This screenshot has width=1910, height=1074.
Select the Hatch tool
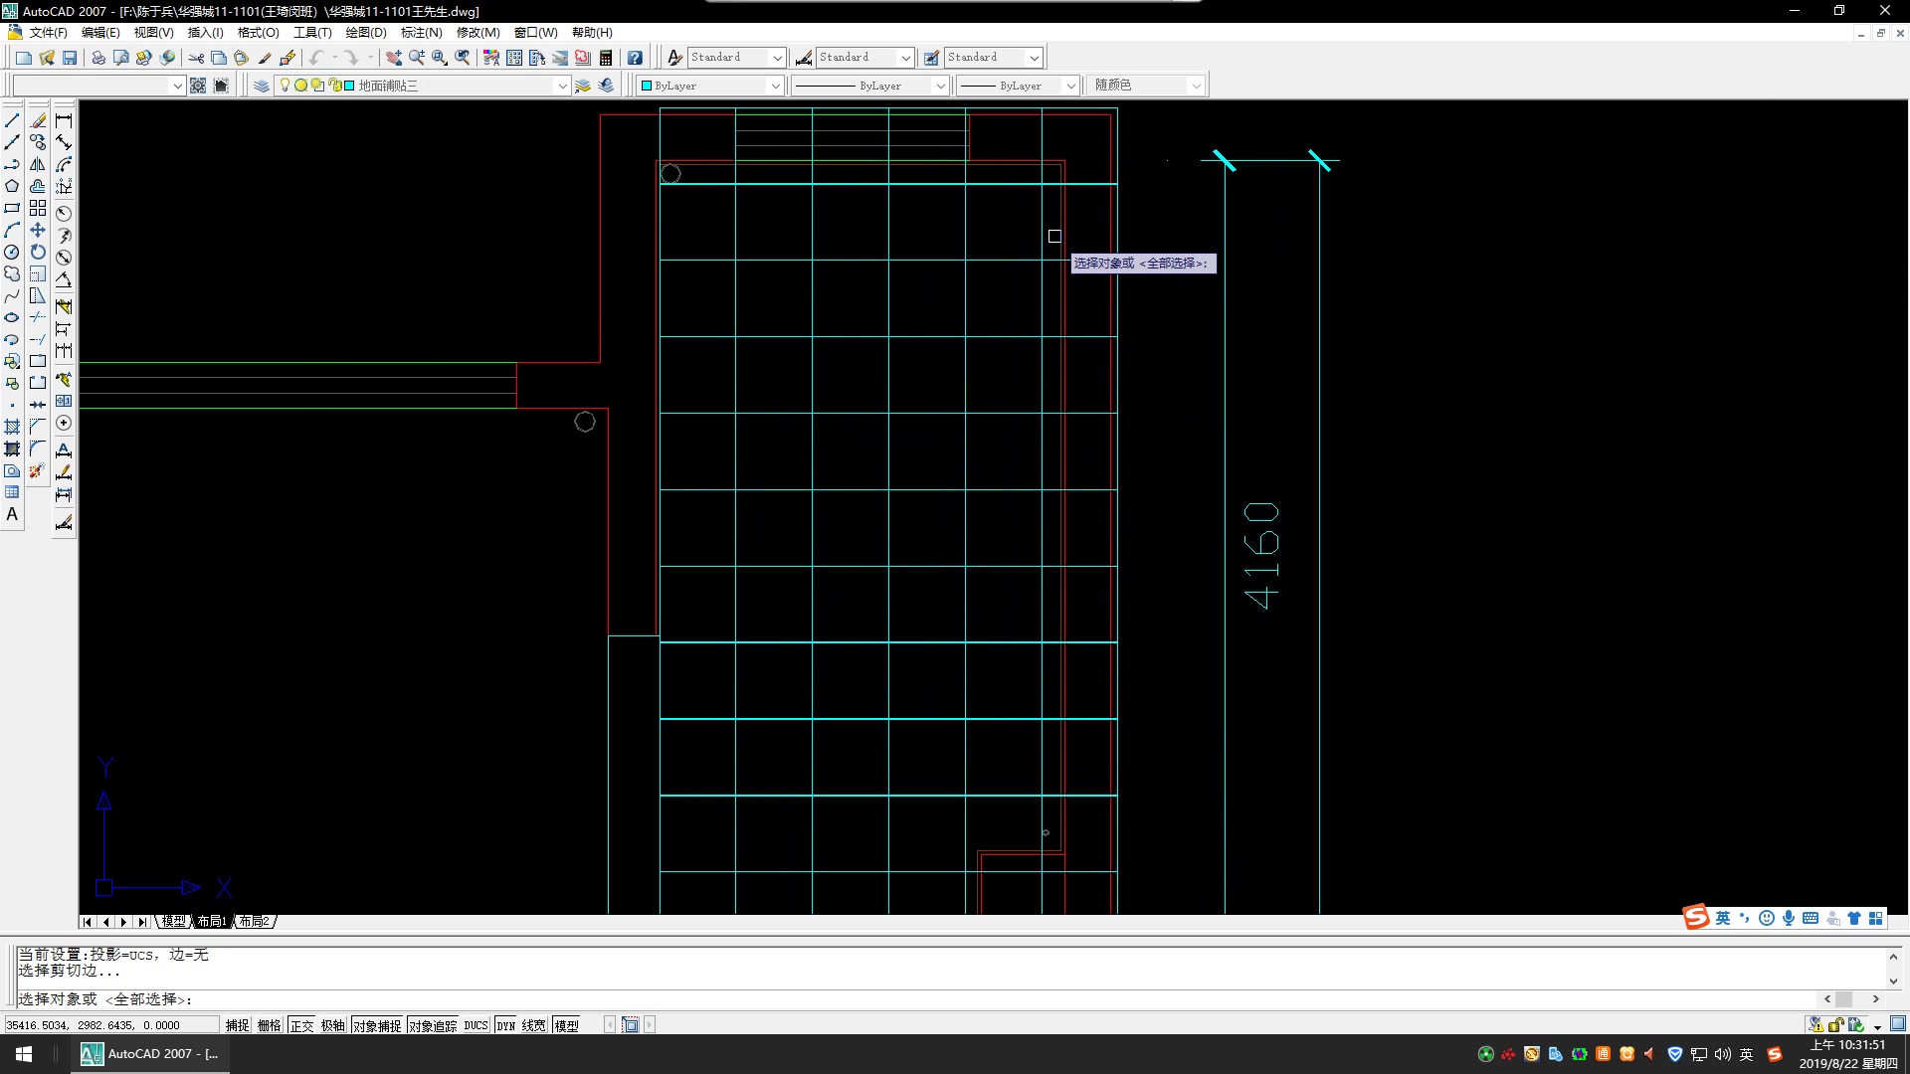point(12,427)
